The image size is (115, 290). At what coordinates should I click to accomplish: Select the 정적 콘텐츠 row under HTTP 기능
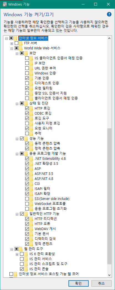[x=43, y=244]
